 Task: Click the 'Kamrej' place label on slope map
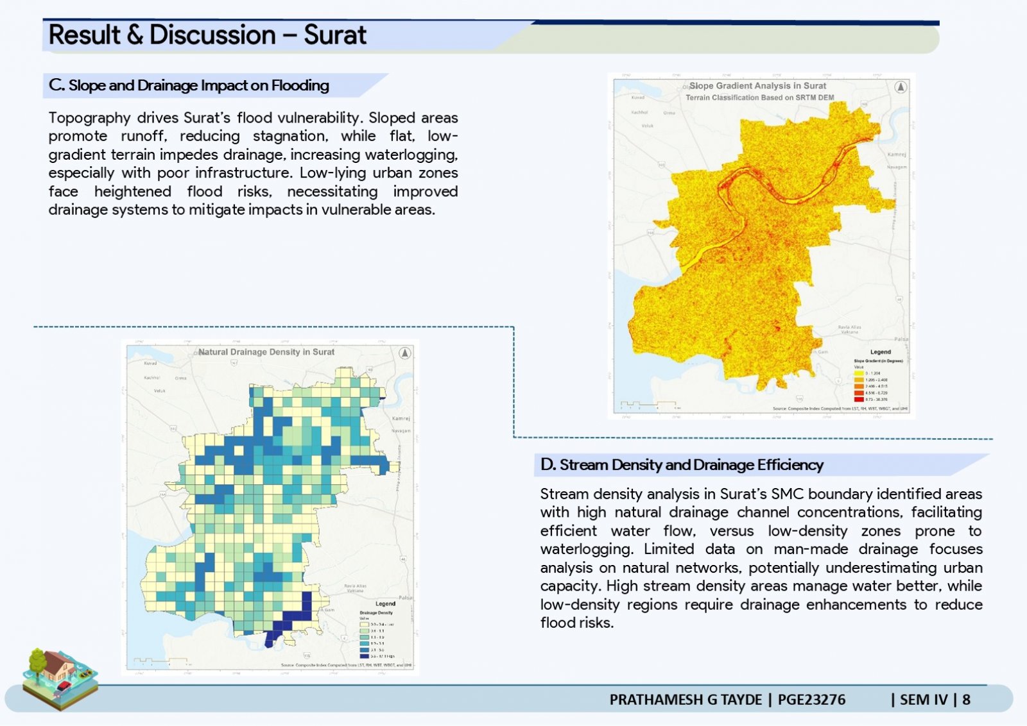click(897, 155)
